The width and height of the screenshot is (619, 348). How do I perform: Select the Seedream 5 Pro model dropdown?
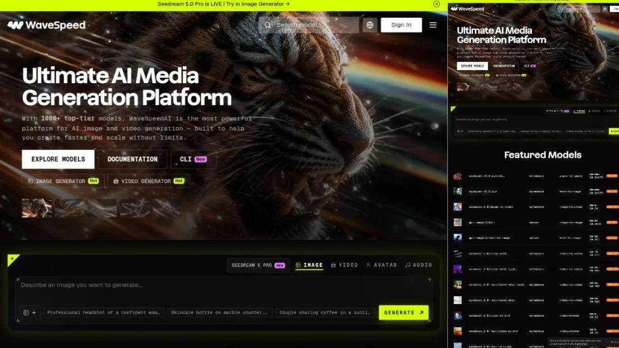[x=258, y=265]
